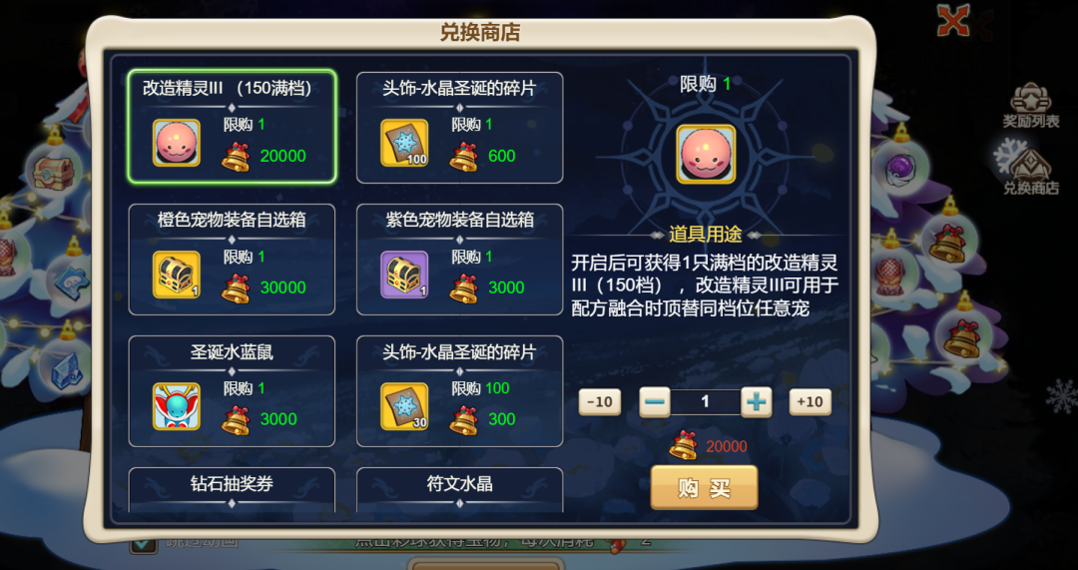Open the 奖励列表 reward list icon
Screen dimensions: 1078x570
tap(1030, 105)
